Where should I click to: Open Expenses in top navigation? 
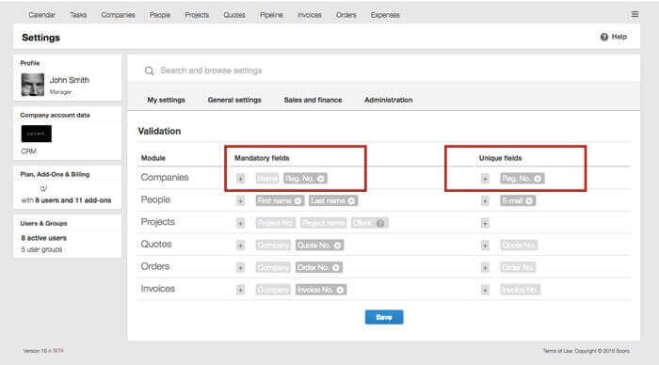click(x=385, y=15)
